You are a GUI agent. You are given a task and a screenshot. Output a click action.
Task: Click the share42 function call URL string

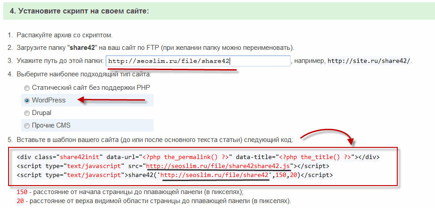[x=216, y=174]
